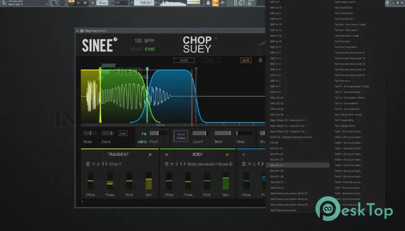The image size is (405, 231).
Task: Solo the Tail layer
Action: click(254, 164)
